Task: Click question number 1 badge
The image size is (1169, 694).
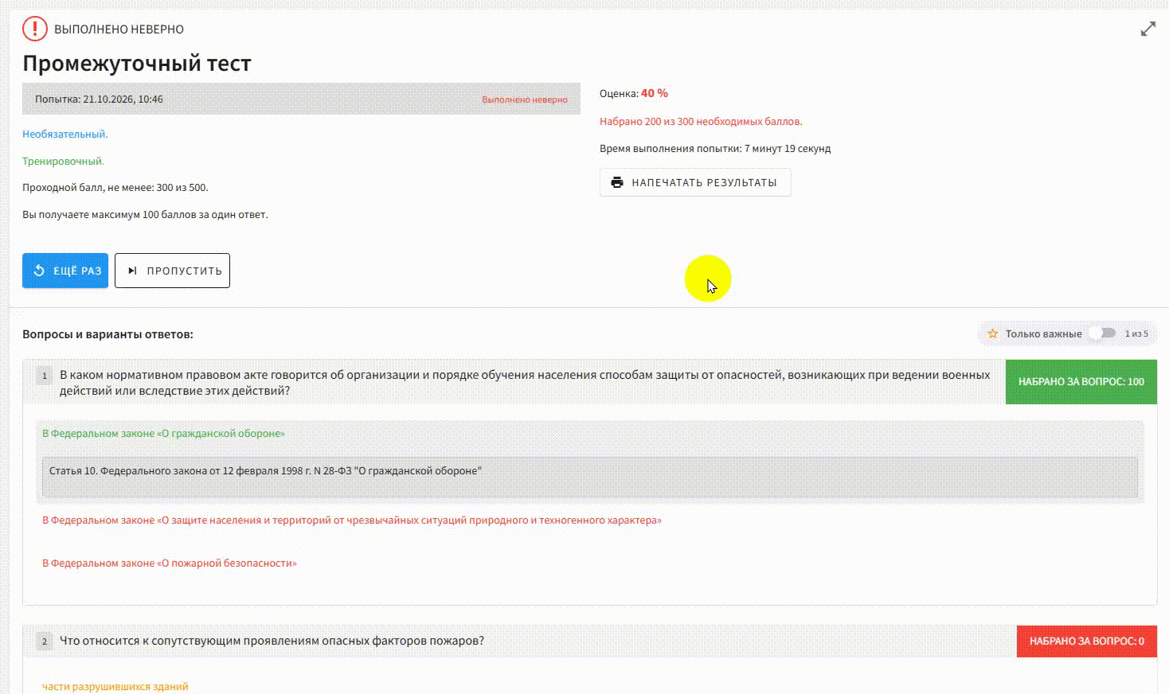Action: tap(45, 375)
